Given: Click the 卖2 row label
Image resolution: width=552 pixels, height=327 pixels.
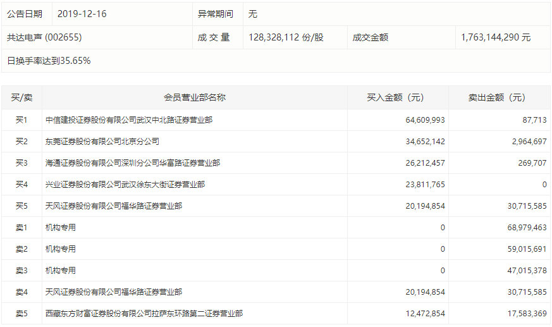Looking at the screenshot, I should click(x=21, y=249).
